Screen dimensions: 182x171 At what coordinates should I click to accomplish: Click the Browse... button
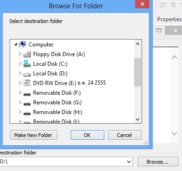(158, 162)
